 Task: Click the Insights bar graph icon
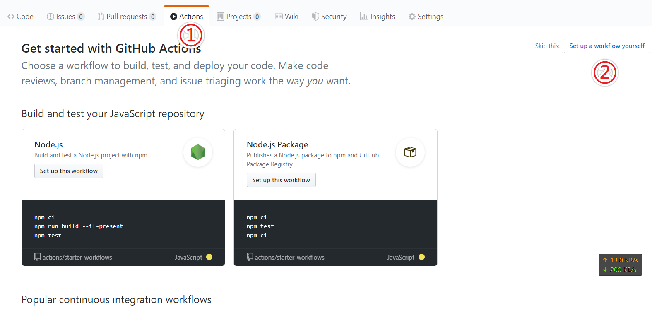[x=364, y=17]
